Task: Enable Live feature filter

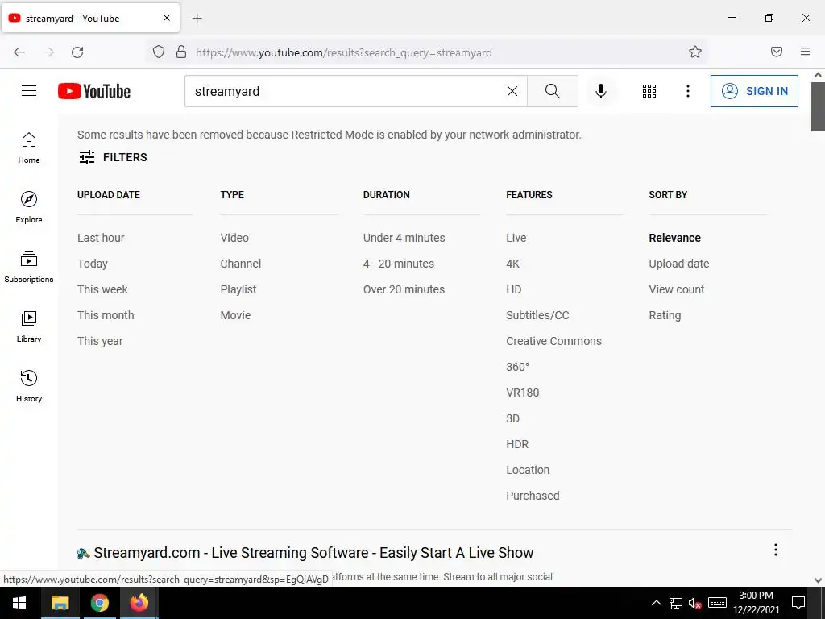Action: coord(516,238)
